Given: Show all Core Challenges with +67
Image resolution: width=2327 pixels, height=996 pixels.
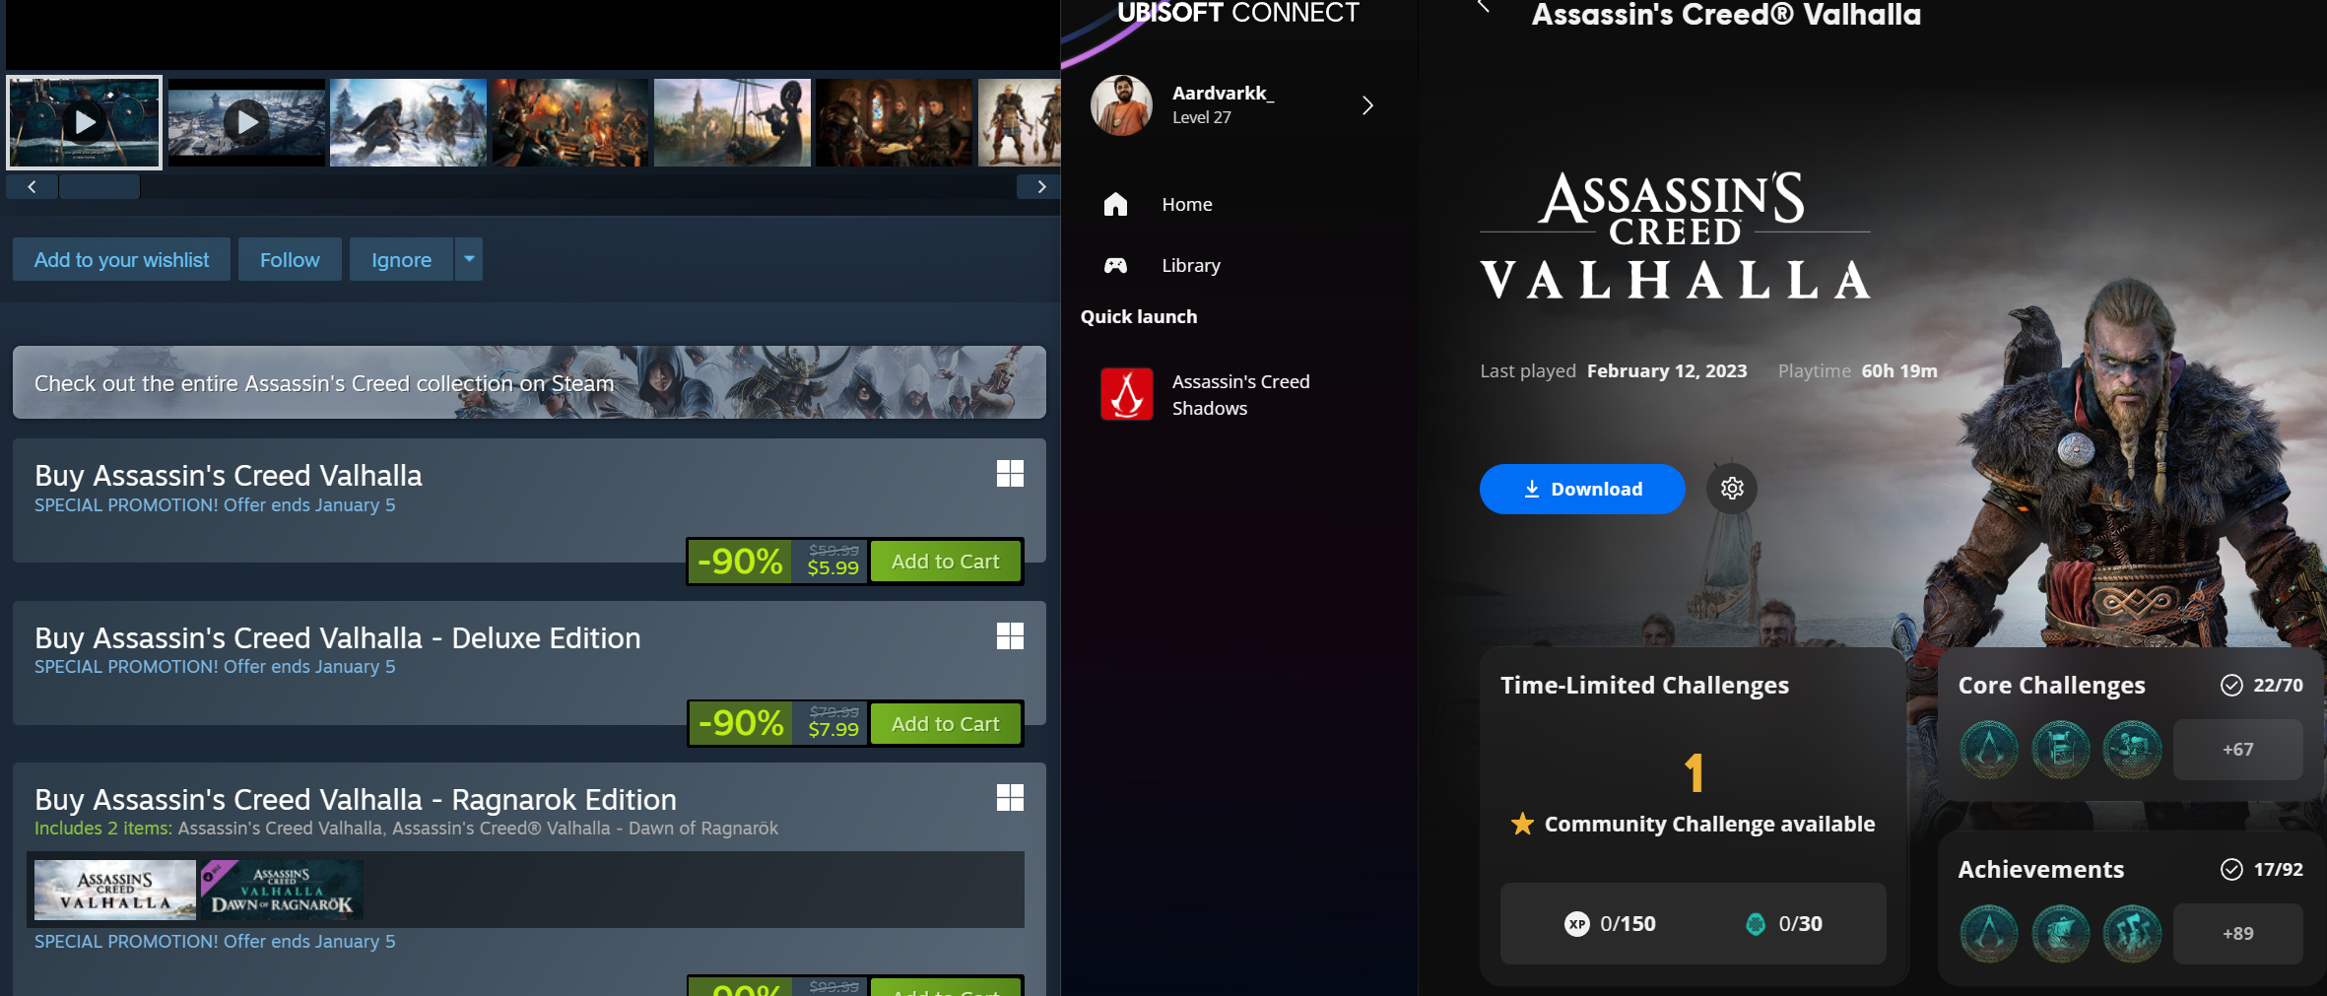Looking at the screenshot, I should (x=2237, y=750).
